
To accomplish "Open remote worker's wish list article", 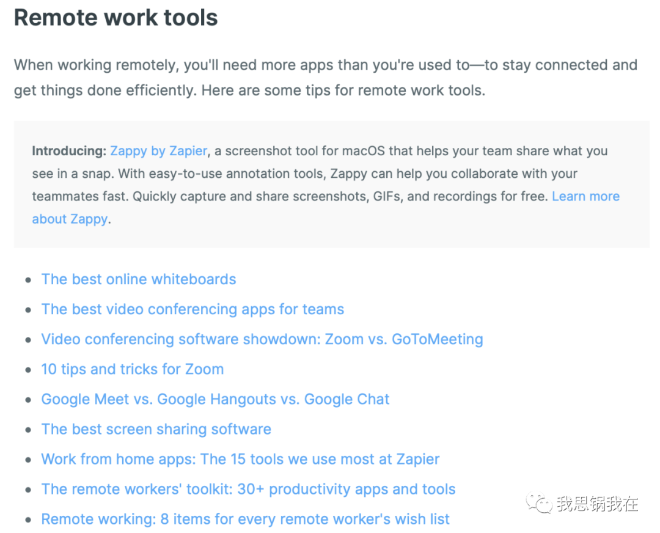I will click(x=245, y=519).
